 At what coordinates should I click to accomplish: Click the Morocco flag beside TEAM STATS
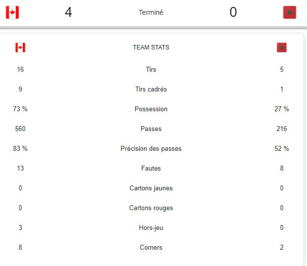282,47
